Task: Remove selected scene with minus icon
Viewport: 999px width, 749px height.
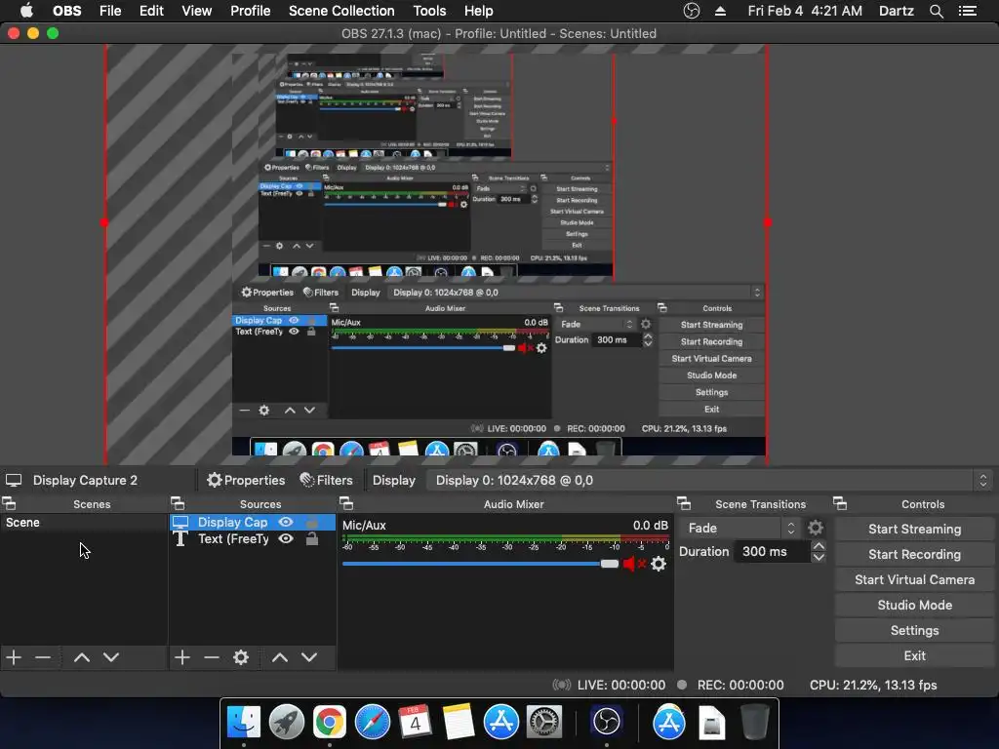Action: tap(43, 657)
